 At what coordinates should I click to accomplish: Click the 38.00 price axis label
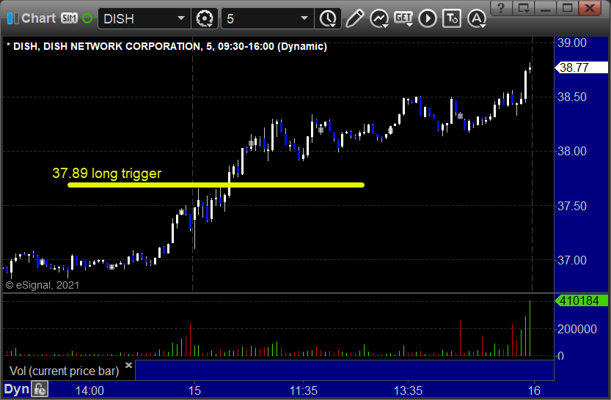571,151
